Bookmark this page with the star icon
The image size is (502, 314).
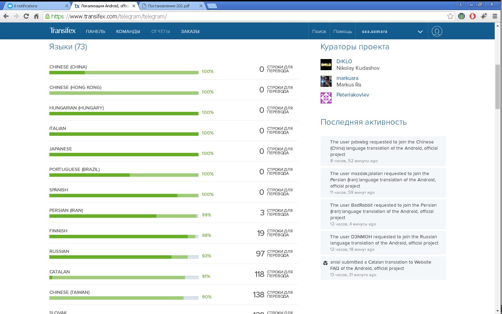point(450,16)
